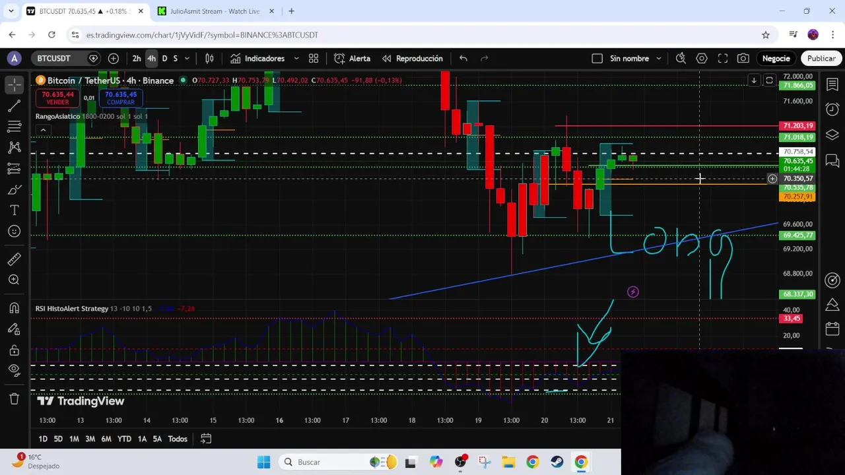Hide all drawings with eye icon
845x475 pixels.
click(x=15, y=371)
